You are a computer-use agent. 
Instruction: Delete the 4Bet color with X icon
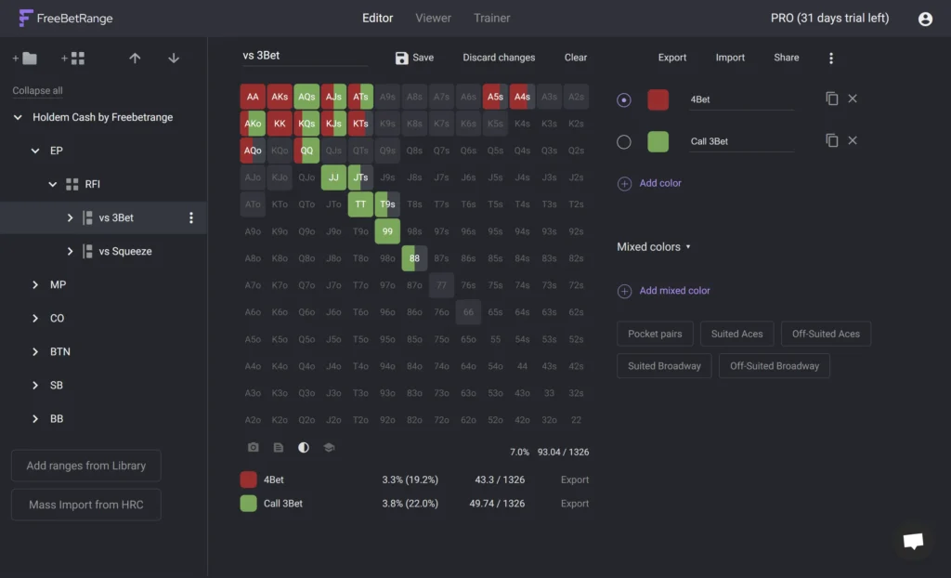[x=853, y=99]
